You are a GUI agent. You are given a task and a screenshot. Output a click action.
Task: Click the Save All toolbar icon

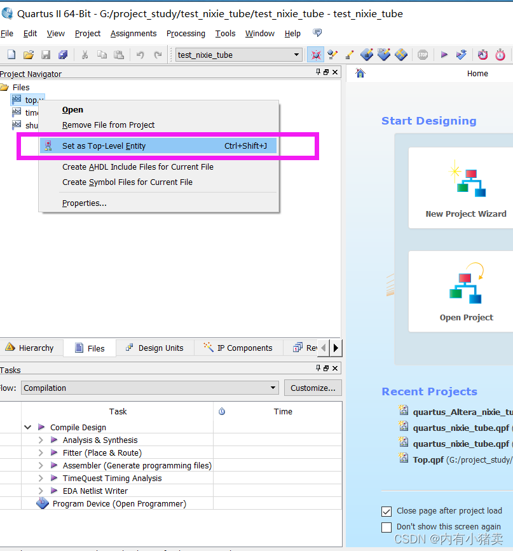click(63, 55)
